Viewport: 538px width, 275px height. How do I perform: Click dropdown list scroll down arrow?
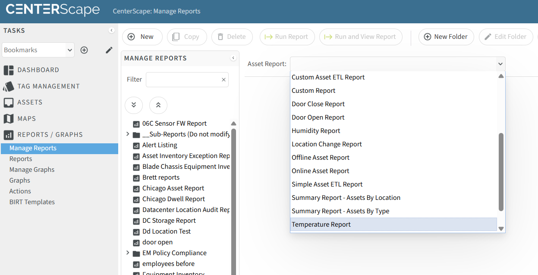501,229
